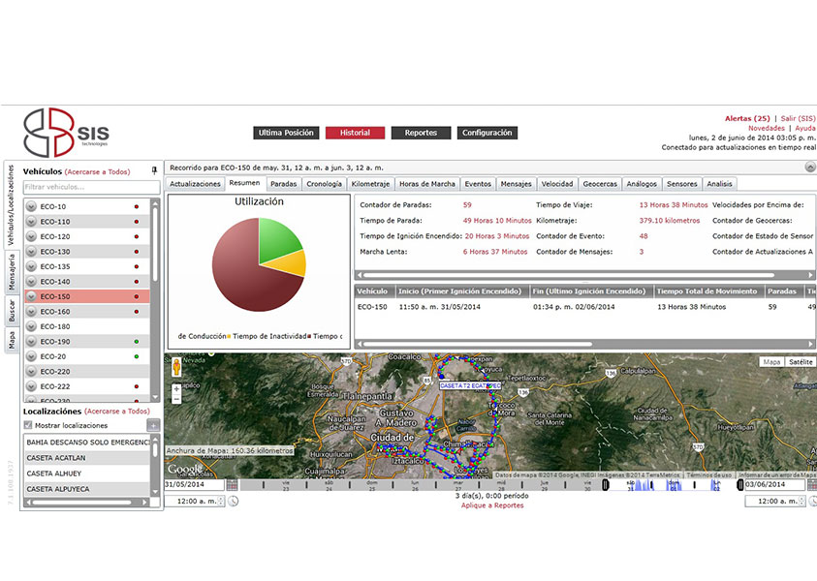Open the Historial section
Image resolution: width=817 pixels, height=581 pixels.
pos(355,133)
